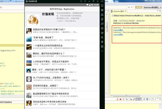Expand the open console dropdown arrow

point(155,99)
